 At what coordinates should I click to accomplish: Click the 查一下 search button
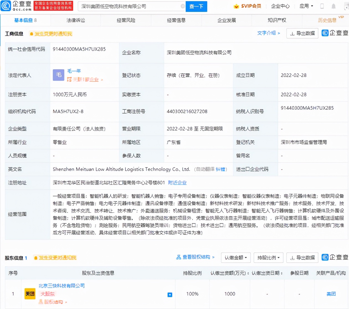click(196, 6)
